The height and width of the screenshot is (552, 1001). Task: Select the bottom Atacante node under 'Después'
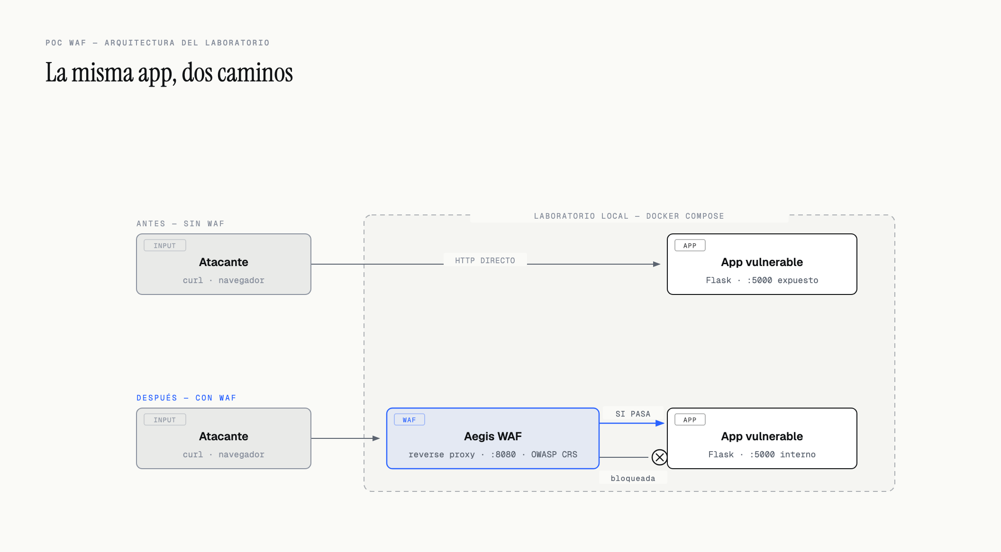(224, 438)
